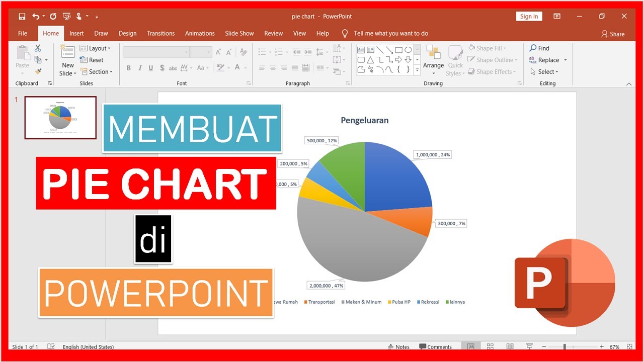Viewport: 644px width, 362px height.
Task: Decrease list indent level icon
Action: (296, 52)
